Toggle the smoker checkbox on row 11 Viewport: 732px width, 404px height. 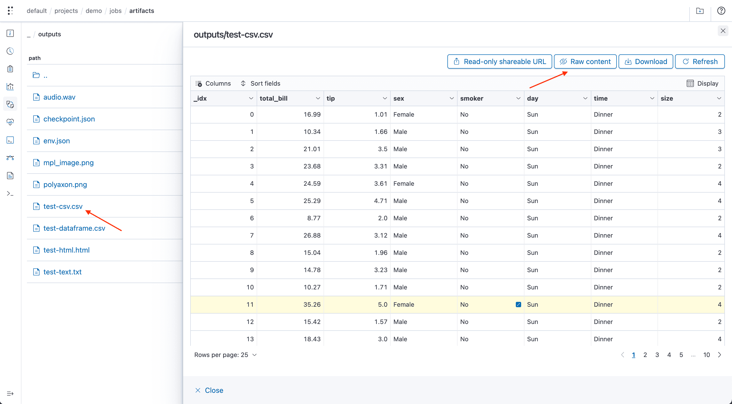coord(519,304)
